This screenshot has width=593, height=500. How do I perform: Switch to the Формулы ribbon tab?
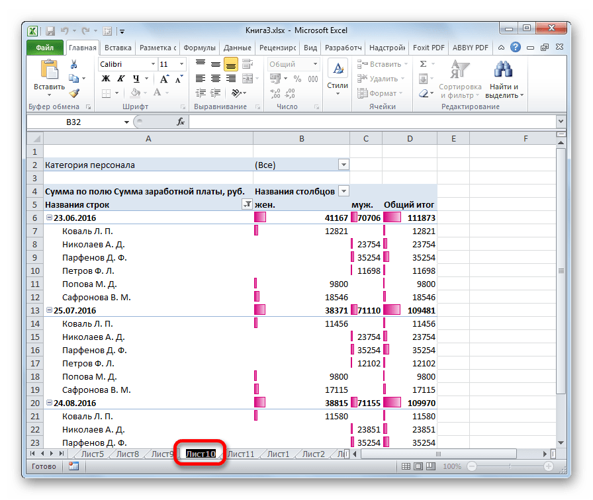pyautogui.click(x=199, y=48)
